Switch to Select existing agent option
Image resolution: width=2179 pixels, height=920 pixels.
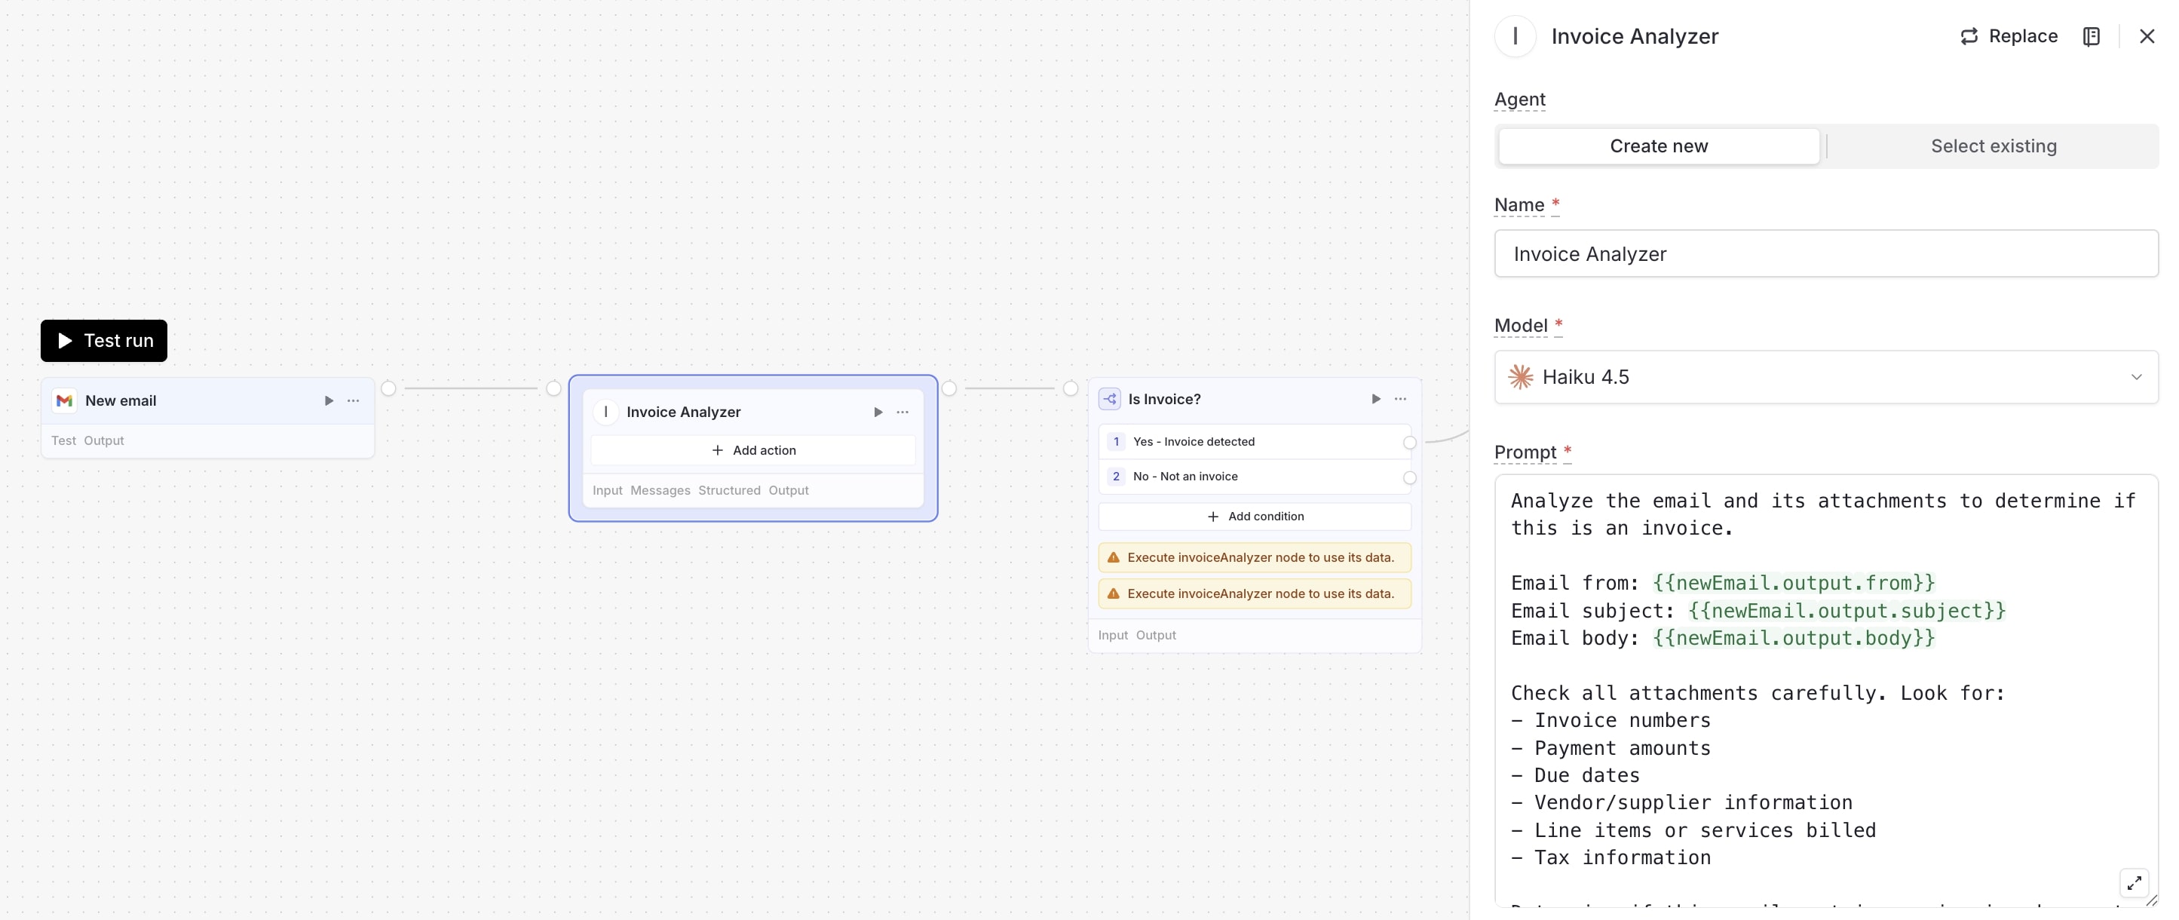click(1993, 146)
